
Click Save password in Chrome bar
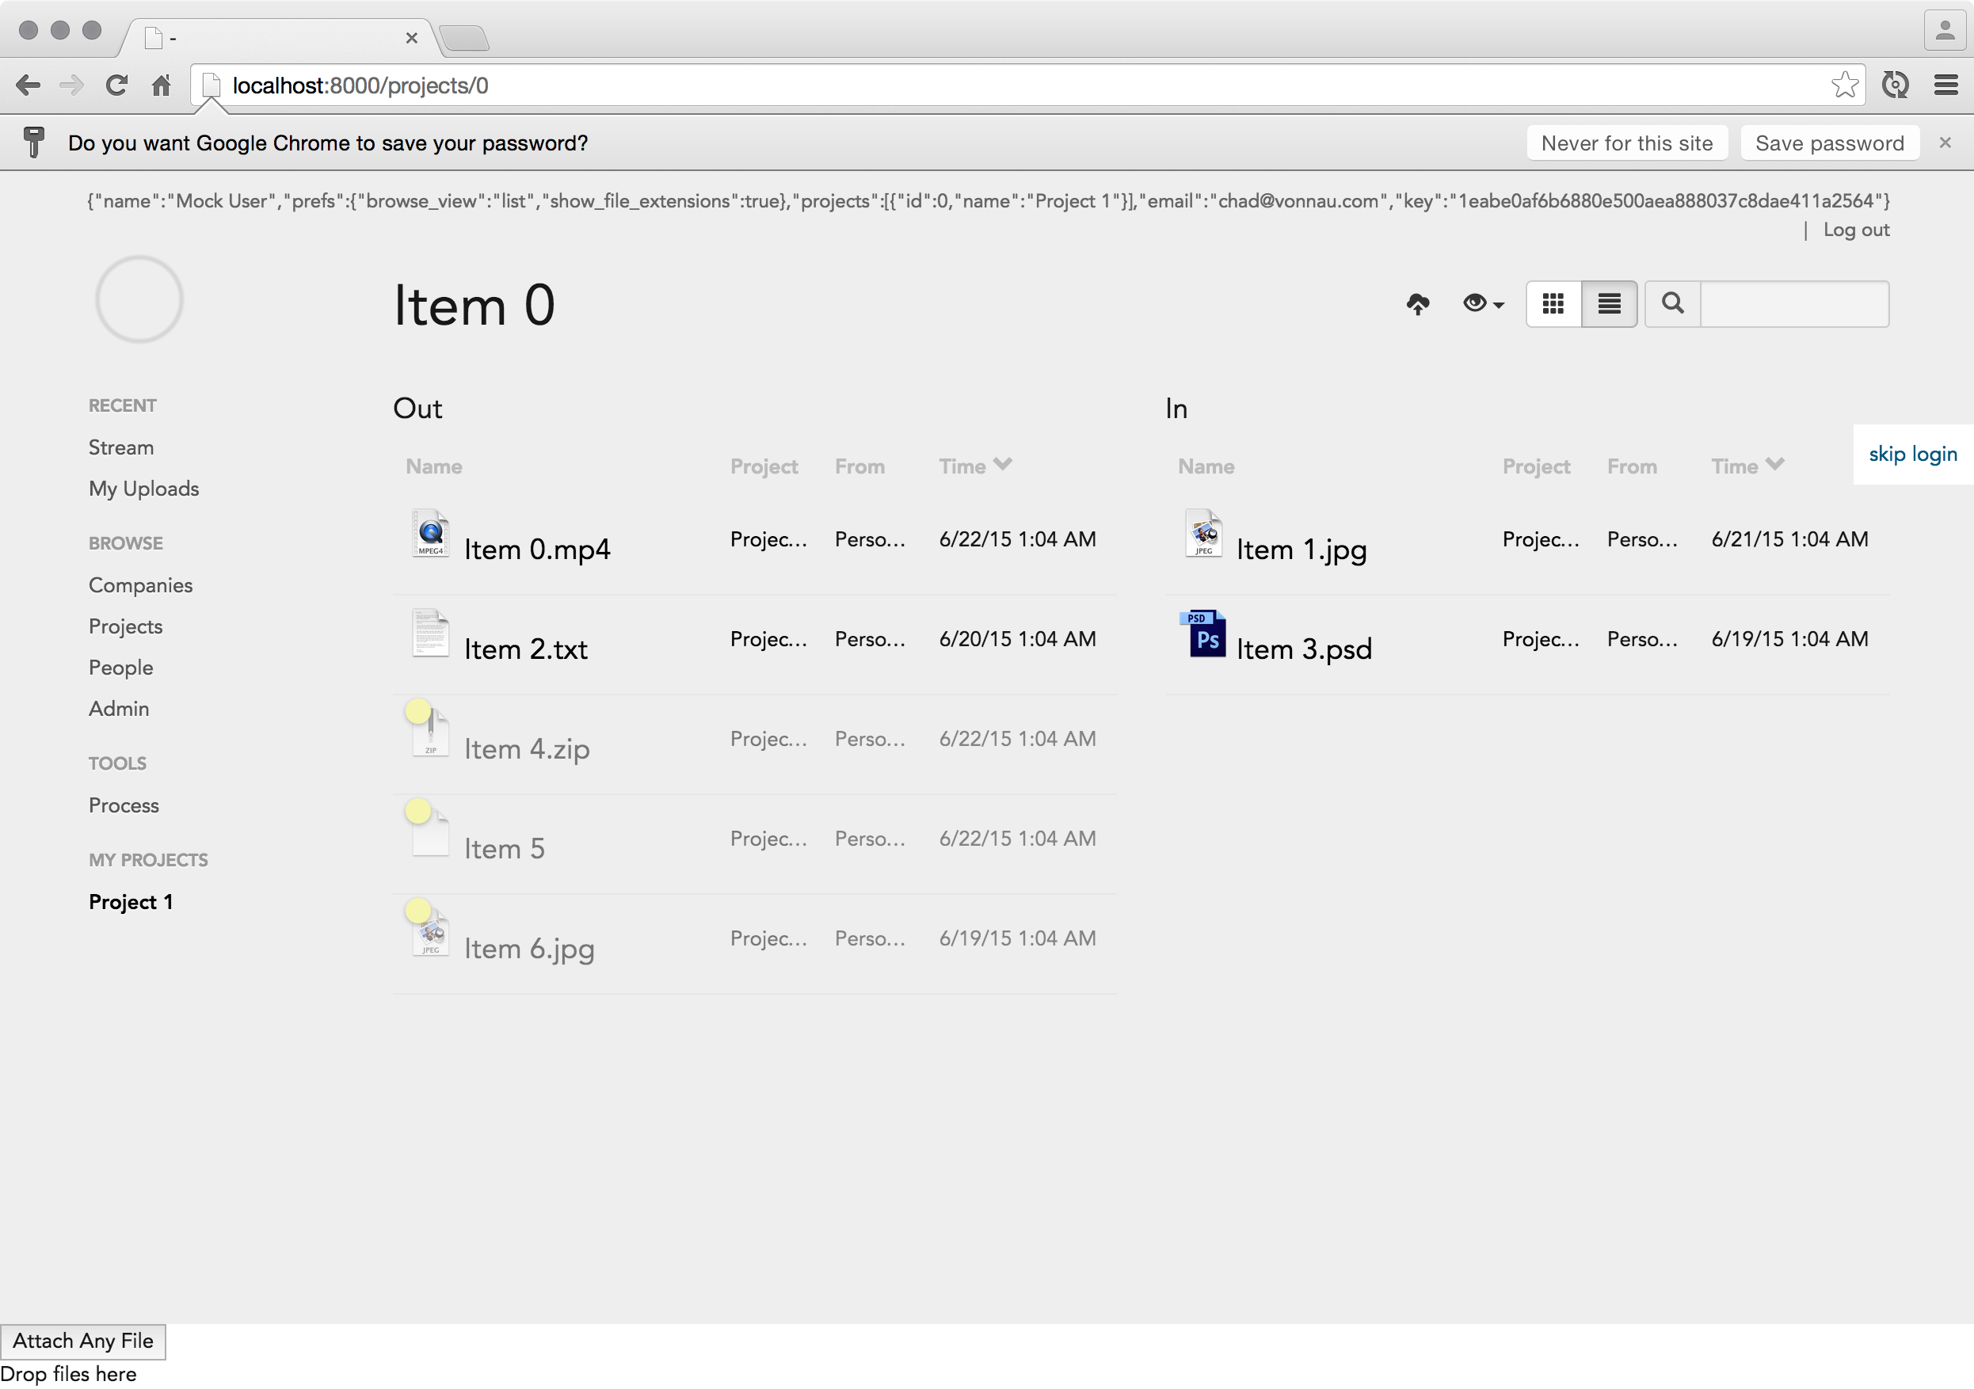click(x=1829, y=143)
